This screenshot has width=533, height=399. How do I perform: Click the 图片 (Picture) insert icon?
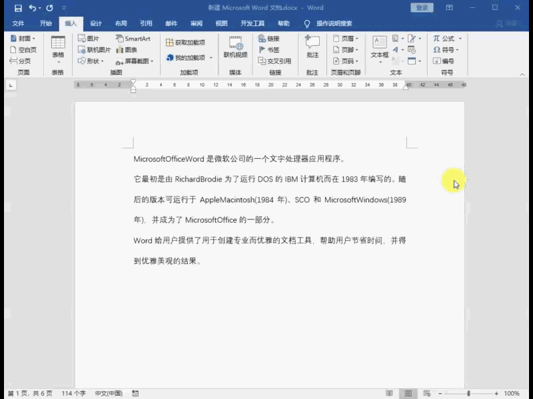pyautogui.click(x=89, y=39)
